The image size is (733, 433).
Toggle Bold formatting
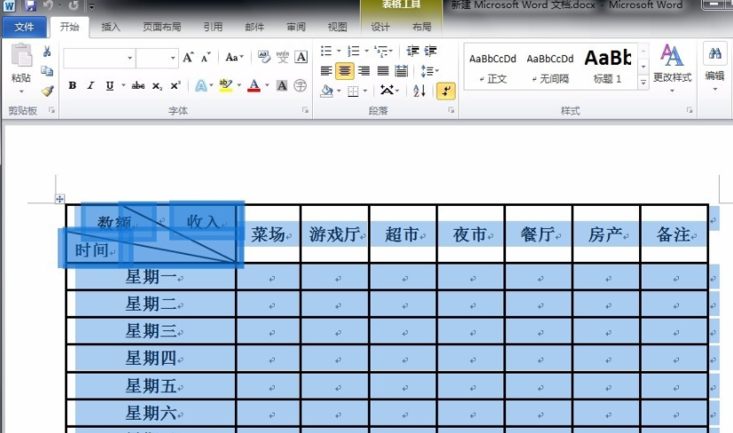[x=72, y=85]
